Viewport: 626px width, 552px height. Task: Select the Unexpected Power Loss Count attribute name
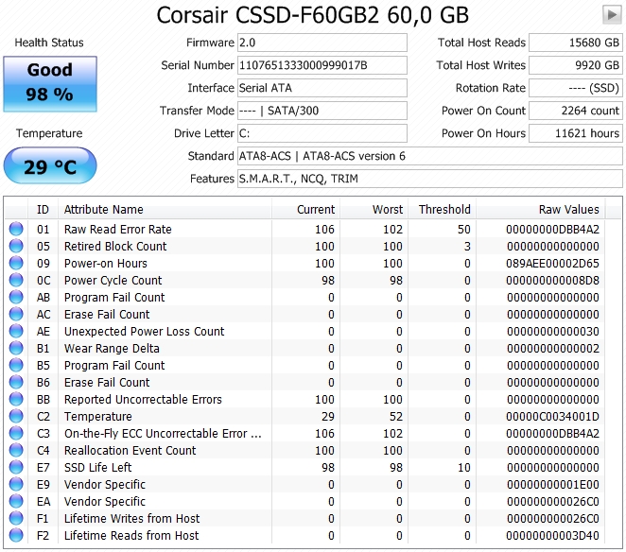tap(144, 331)
